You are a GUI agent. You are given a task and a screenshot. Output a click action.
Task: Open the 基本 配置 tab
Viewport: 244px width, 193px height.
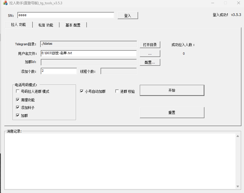point(73,25)
